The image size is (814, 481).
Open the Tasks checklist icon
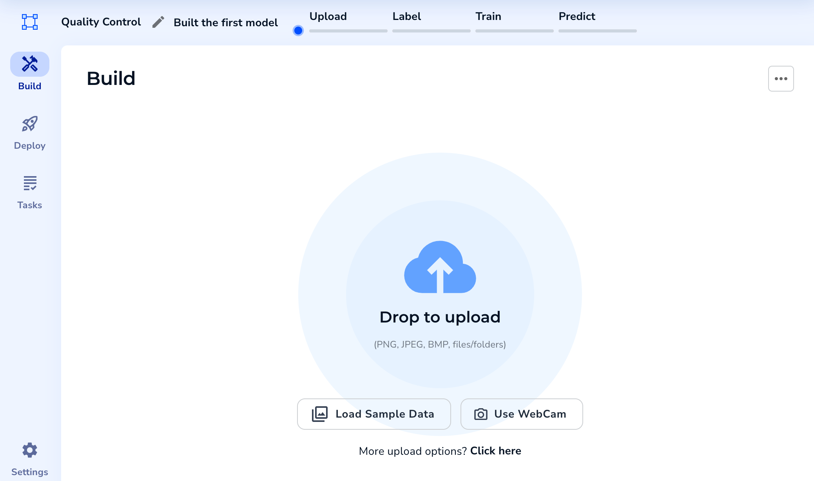click(30, 183)
